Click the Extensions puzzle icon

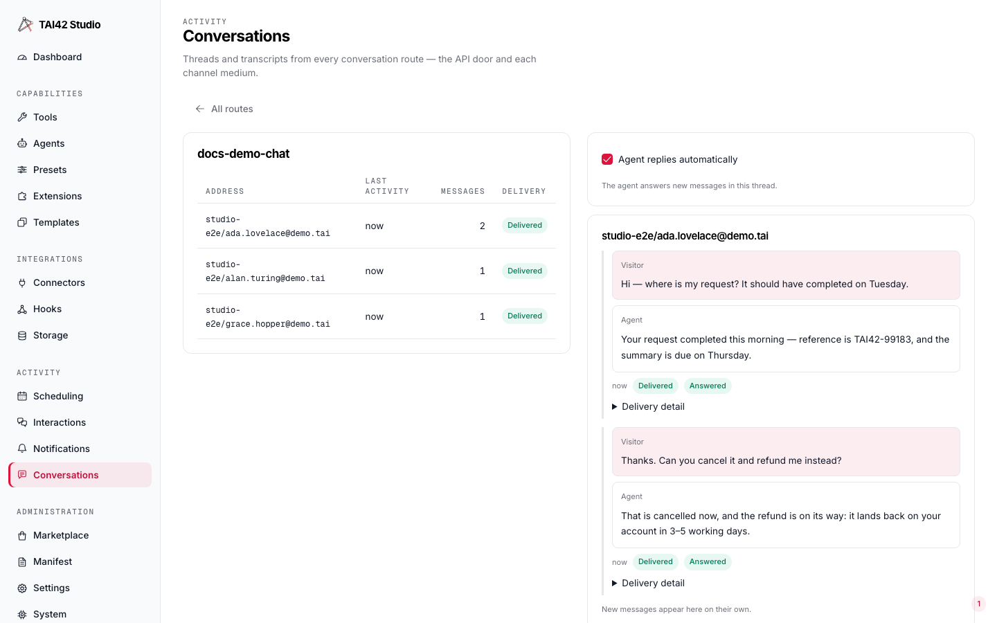[x=22, y=197]
